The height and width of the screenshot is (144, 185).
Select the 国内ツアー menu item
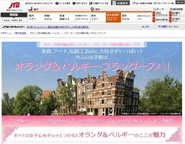pyautogui.click(x=36, y=17)
